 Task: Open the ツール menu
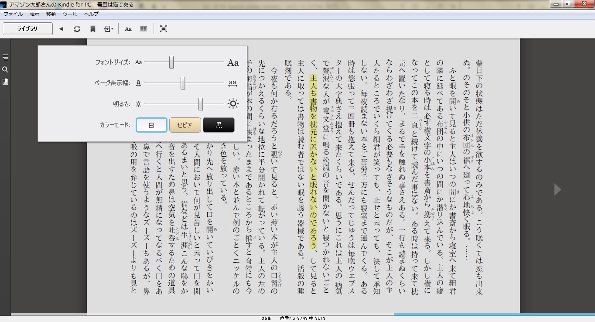(x=70, y=14)
